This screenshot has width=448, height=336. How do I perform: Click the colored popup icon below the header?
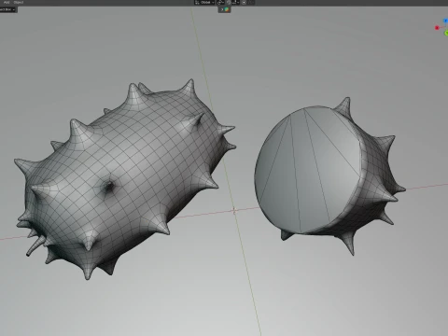tap(227, 9)
